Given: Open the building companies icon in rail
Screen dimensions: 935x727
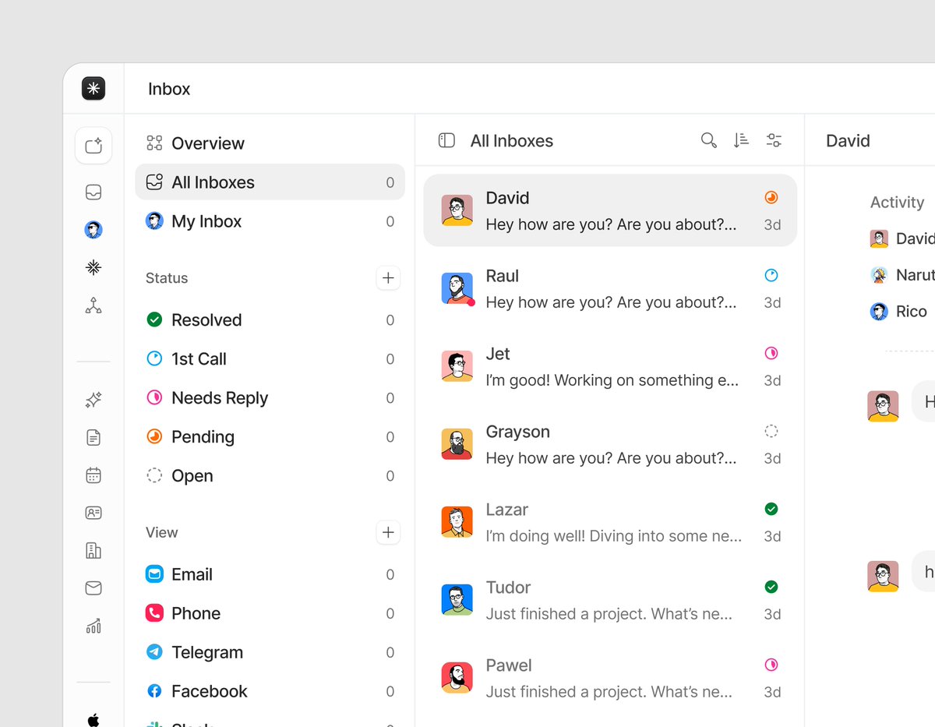Looking at the screenshot, I should 93,551.
